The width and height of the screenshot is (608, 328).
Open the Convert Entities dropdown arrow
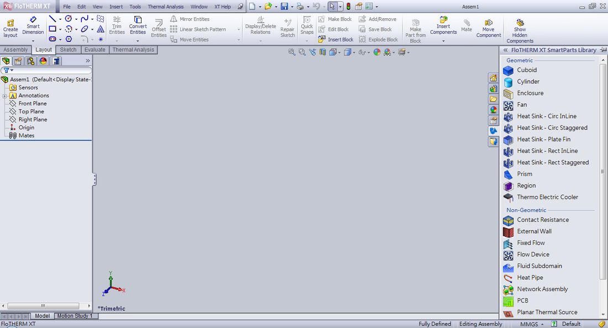(x=138, y=40)
